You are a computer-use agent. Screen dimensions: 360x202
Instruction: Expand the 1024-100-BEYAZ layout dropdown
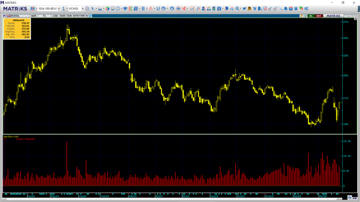[x=58, y=8]
